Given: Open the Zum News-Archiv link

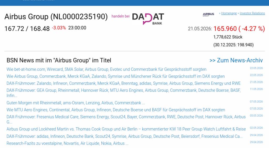Looking at the screenshot, I should pos(236,60).
